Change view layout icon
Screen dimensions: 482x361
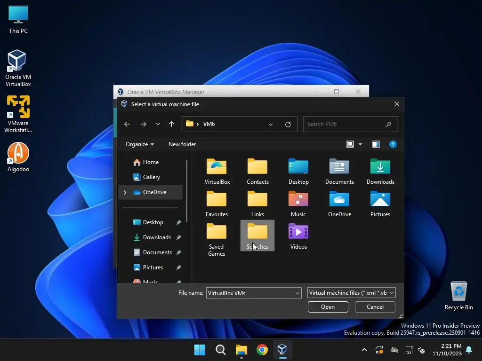pyautogui.click(x=350, y=144)
